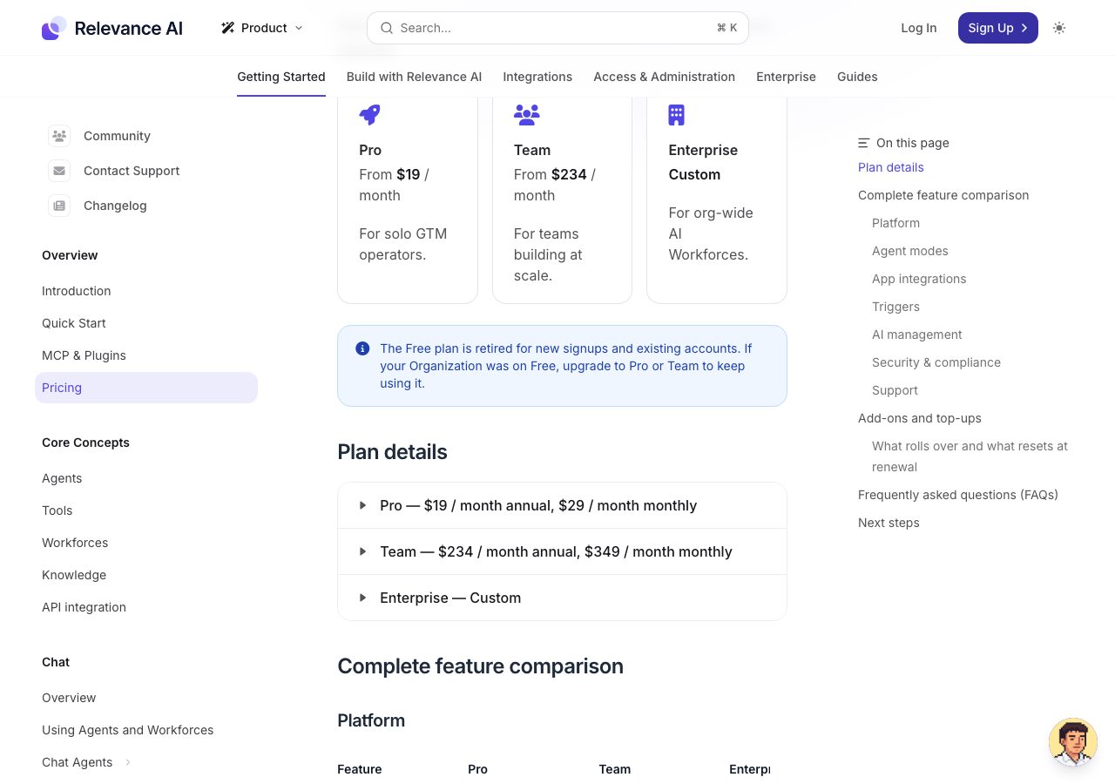Jump to Add-ons and top-ups outline link
The width and height of the screenshot is (1115, 784).
click(919, 418)
